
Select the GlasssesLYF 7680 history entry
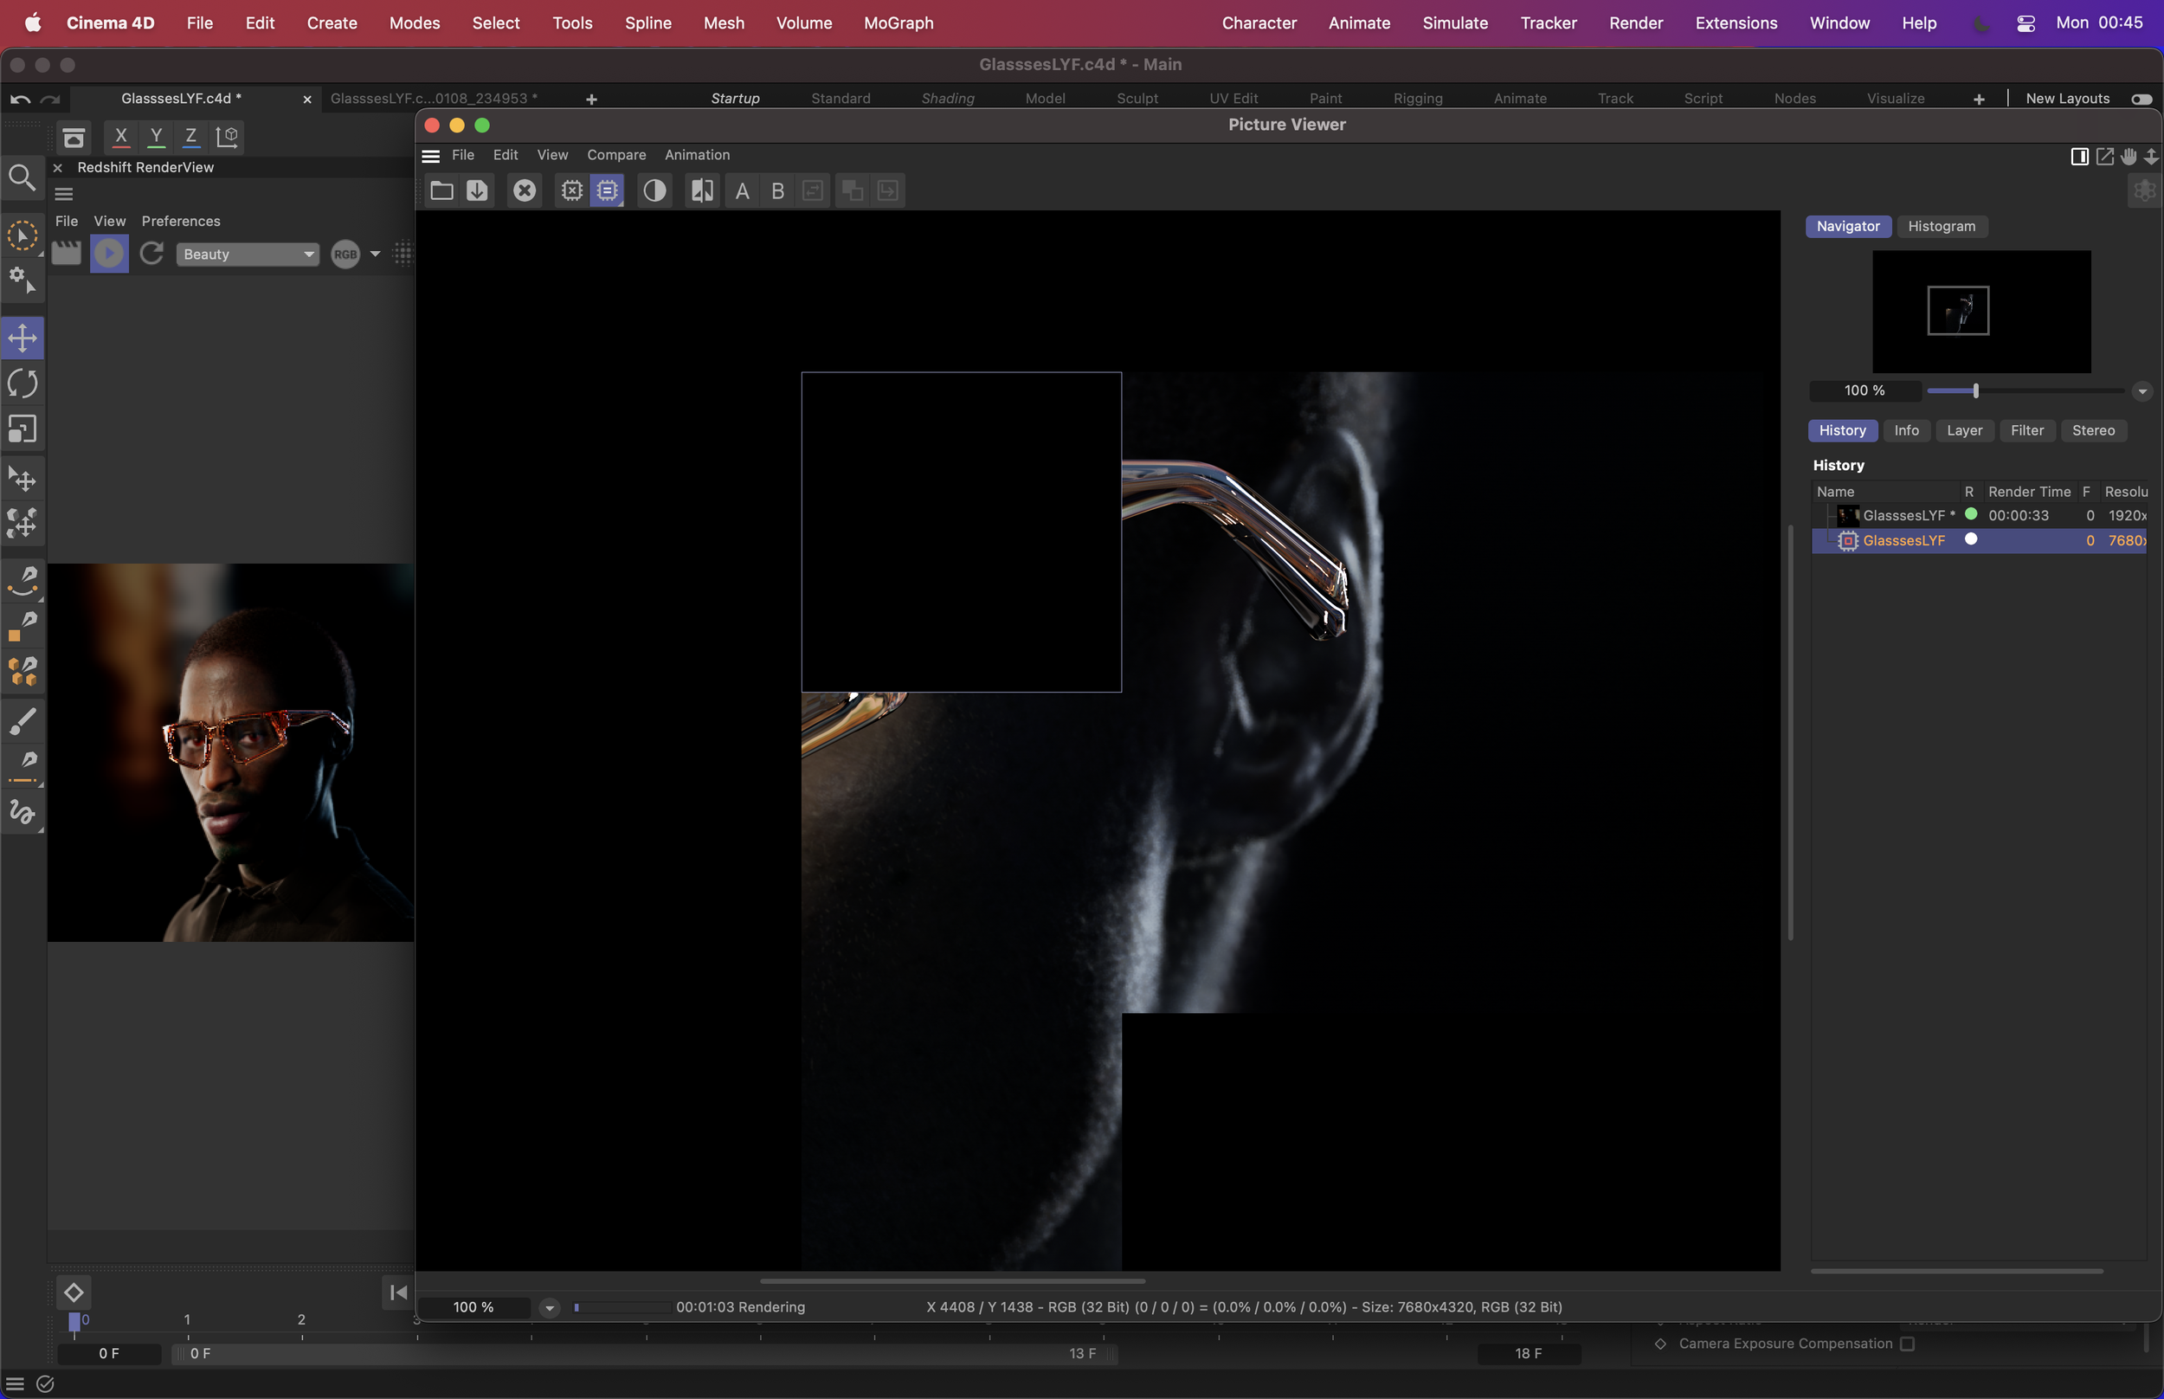click(1903, 540)
